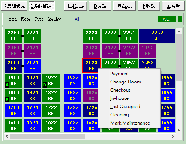Select room tile 1727 ES

pyautogui.click(x=73, y=111)
